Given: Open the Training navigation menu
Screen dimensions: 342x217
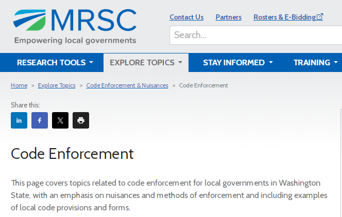Looking at the screenshot, I should (x=315, y=63).
